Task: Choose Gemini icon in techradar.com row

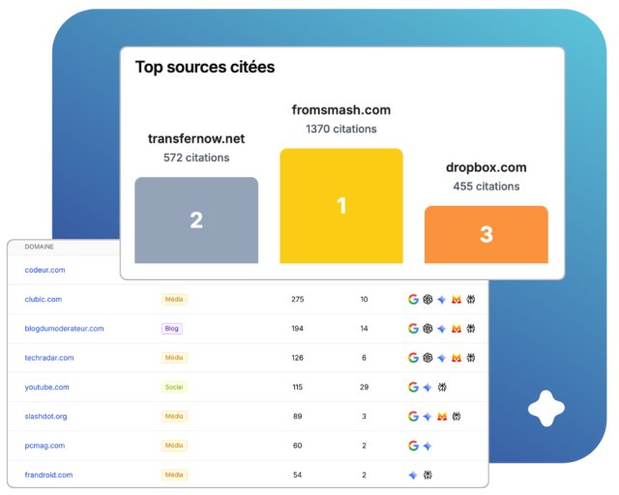Action: point(442,358)
